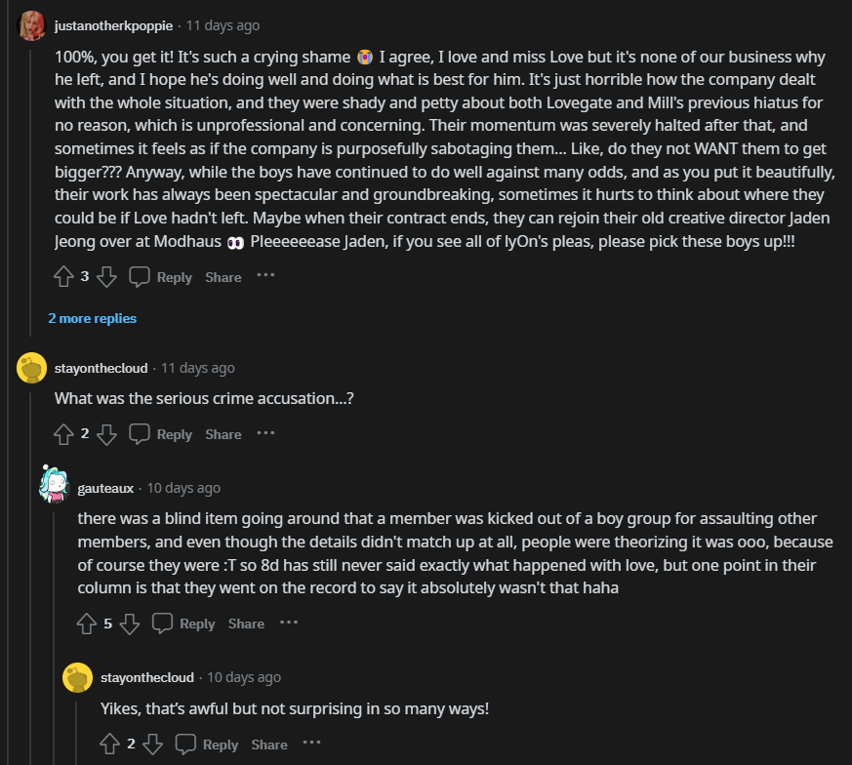Reply to justanotherkpoppie's comment

[x=161, y=277]
